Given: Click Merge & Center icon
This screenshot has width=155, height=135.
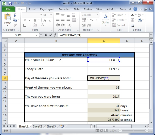Looking at the screenshot, I should click(x=74, y=20).
